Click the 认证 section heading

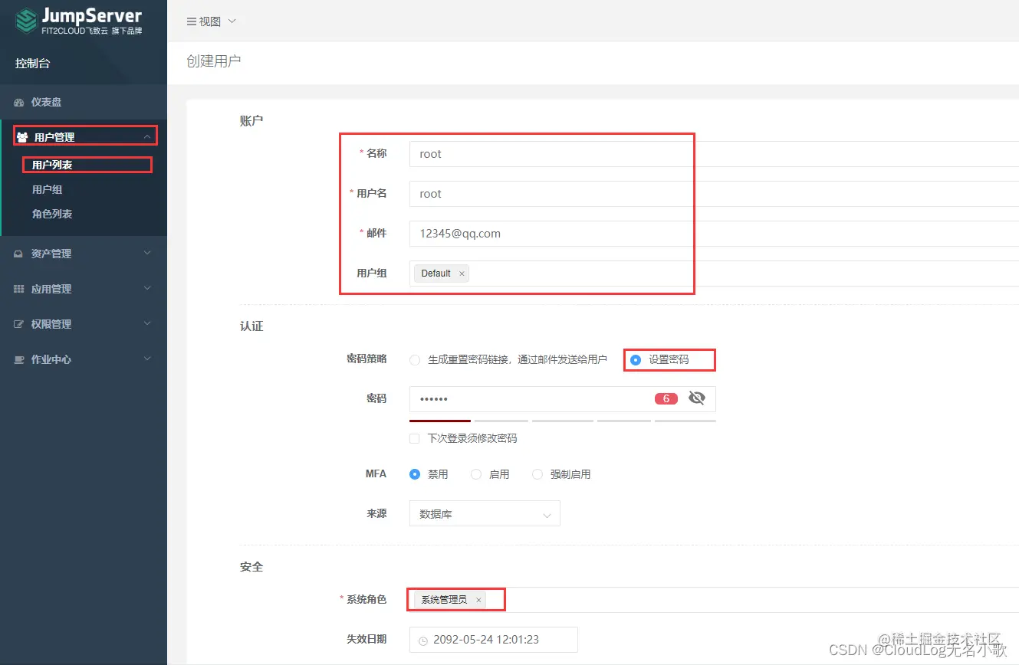tap(251, 326)
